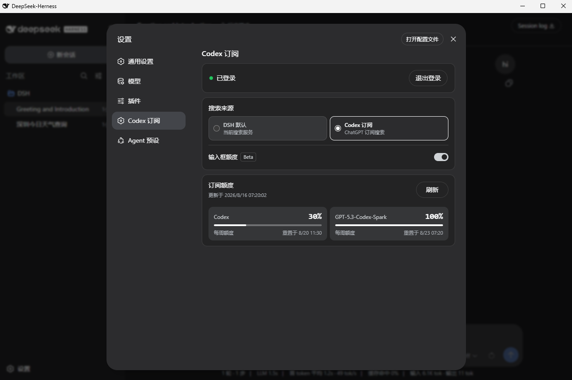572x380 pixels.
Task: Click 更新于 2026/8/16 07:20:02 timestamp
Action: coord(237,195)
